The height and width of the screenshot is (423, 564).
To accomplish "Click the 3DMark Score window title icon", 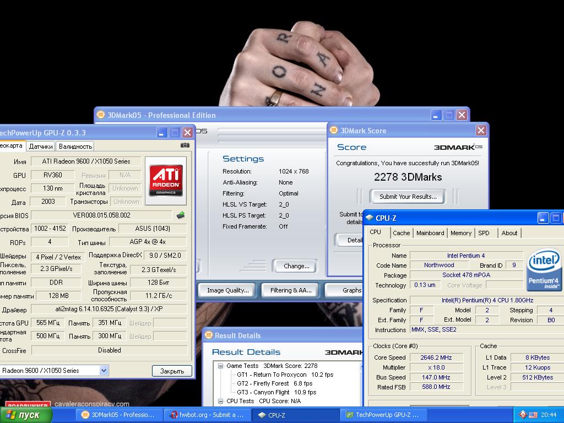I will coord(334,130).
